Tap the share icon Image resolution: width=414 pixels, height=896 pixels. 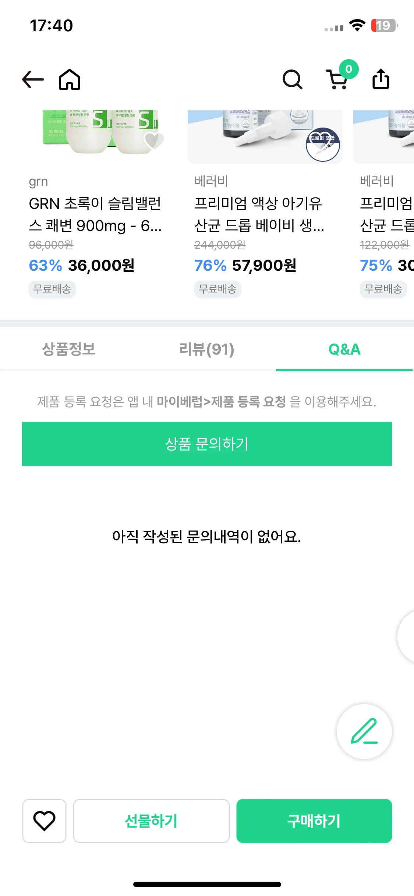[x=381, y=79]
